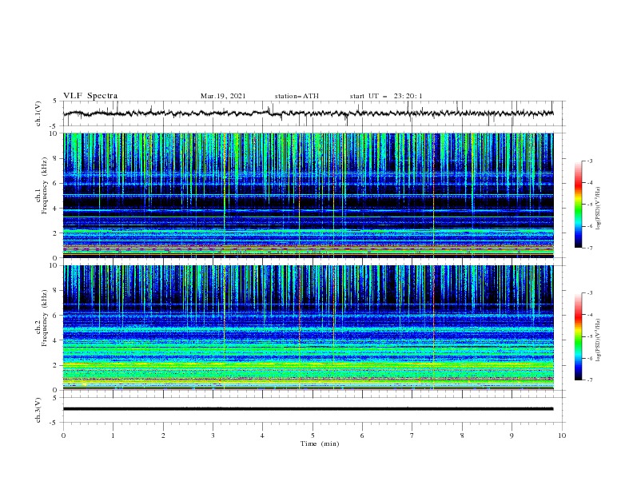This screenshot has height=489, width=633.
Task: Click the time axis tick label "0"
Action: pyautogui.click(x=63, y=435)
